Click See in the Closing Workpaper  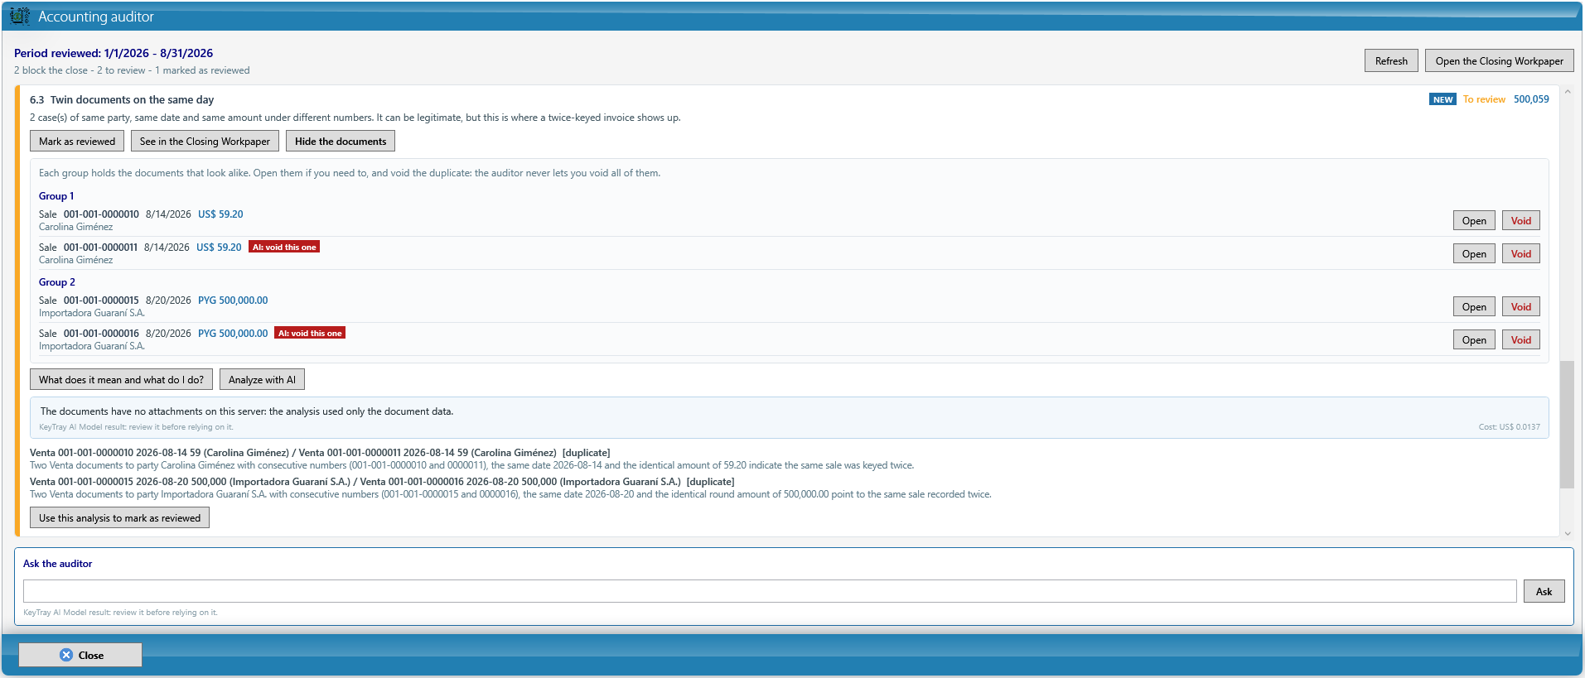(205, 141)
